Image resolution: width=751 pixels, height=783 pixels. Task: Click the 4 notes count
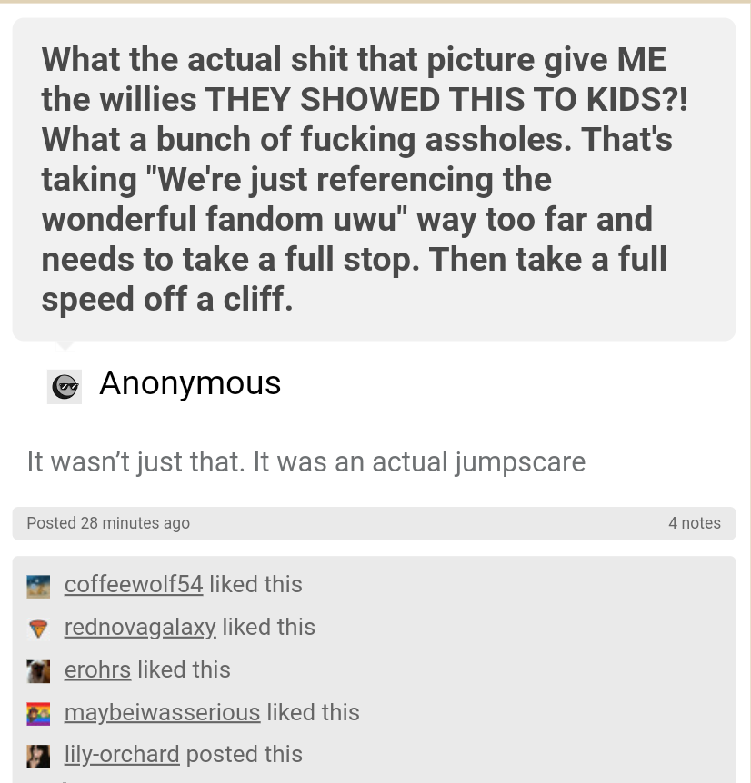[x=695, y=523]
